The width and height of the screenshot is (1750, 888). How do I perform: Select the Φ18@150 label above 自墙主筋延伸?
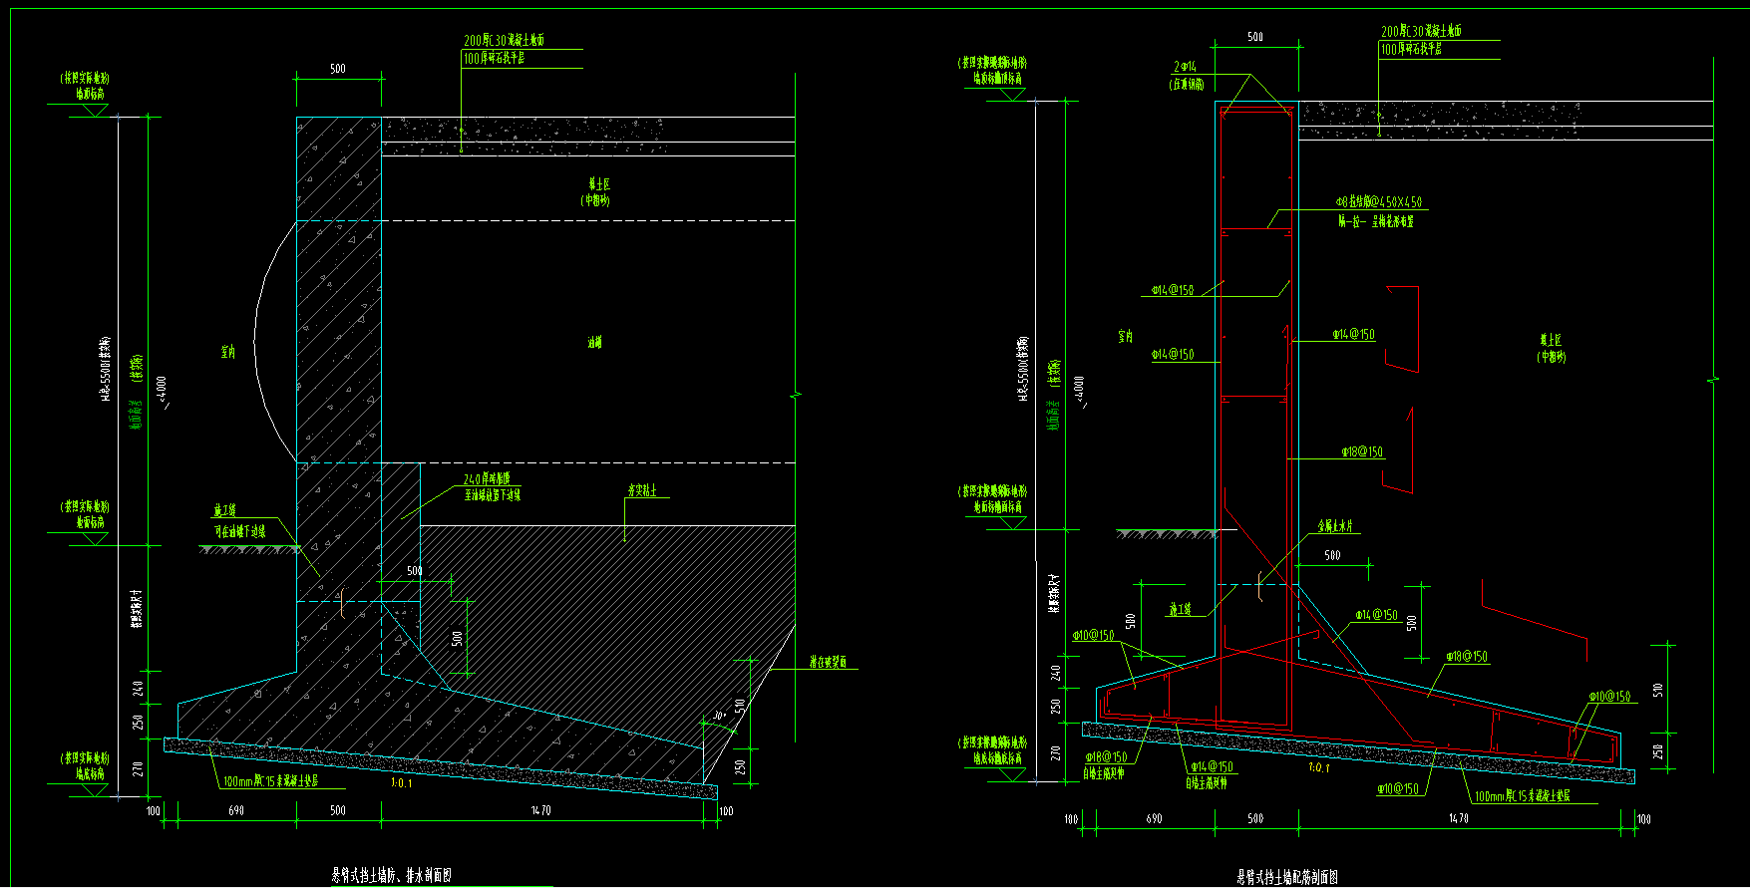click(x=1107, y=757)
